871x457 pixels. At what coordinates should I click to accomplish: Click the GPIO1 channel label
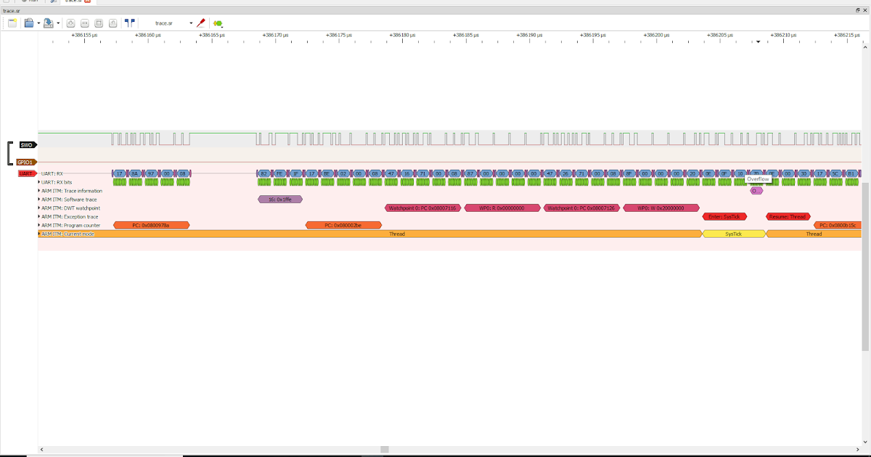coord(25,162)
